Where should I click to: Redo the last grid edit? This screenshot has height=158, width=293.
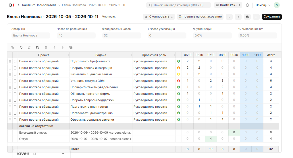(29, 47)
